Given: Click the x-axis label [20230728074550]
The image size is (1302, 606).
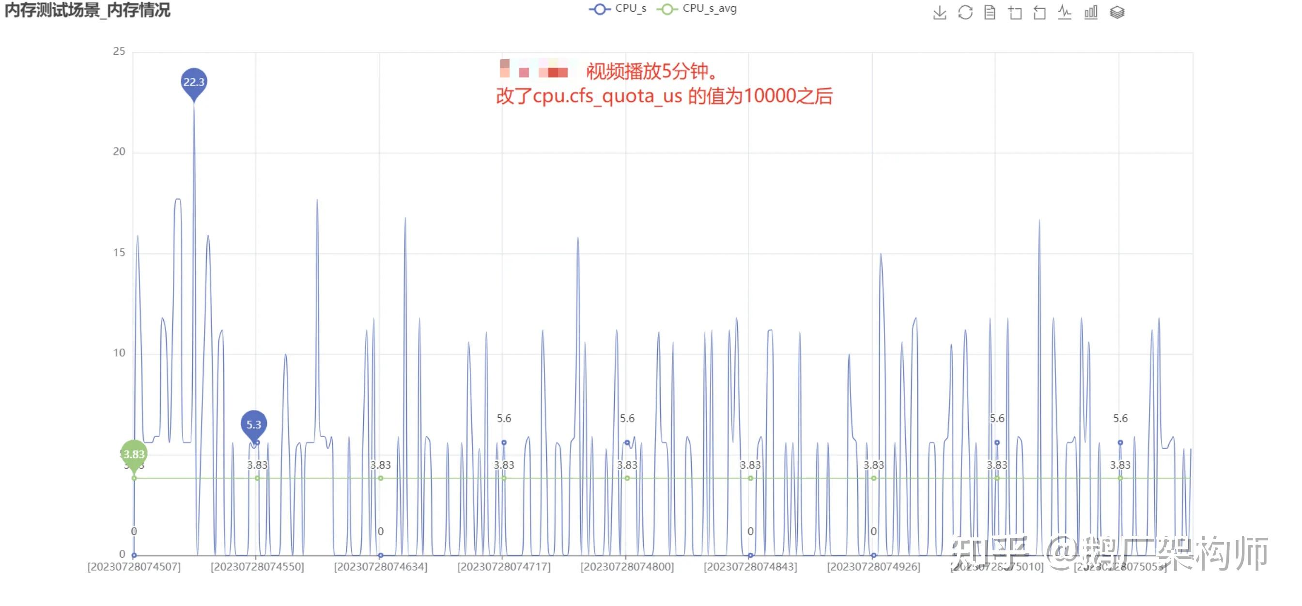Looking at the screenshot, I should pos(257,567).
